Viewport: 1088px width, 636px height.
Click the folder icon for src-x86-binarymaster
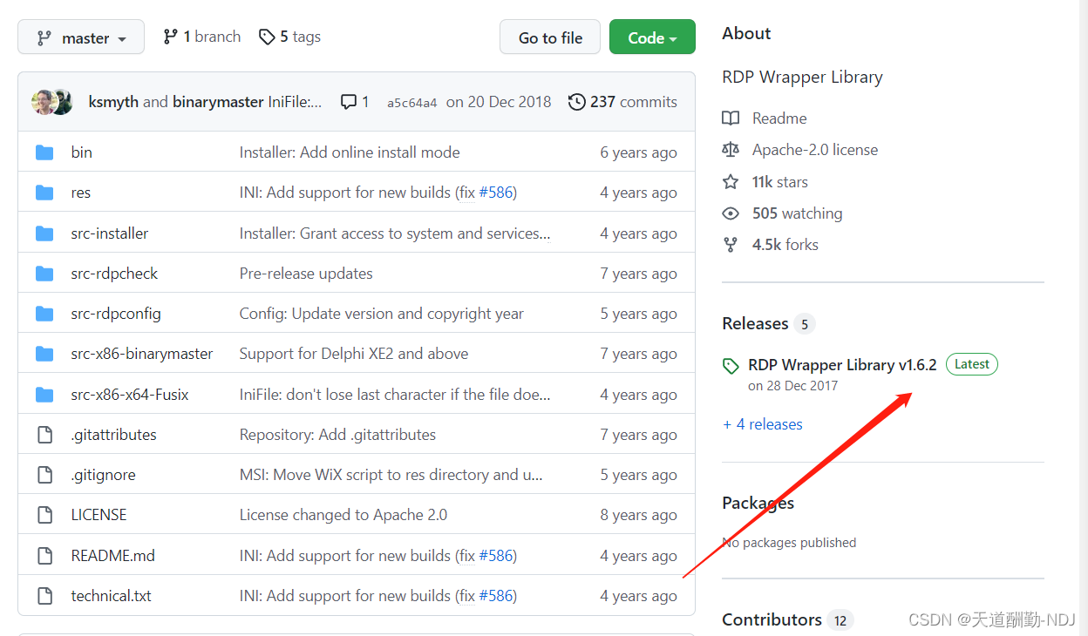(44, 354)
